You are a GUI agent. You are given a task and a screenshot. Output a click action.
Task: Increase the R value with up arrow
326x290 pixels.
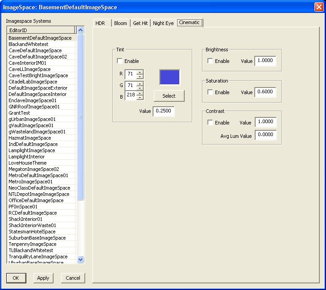coord(140,72)
